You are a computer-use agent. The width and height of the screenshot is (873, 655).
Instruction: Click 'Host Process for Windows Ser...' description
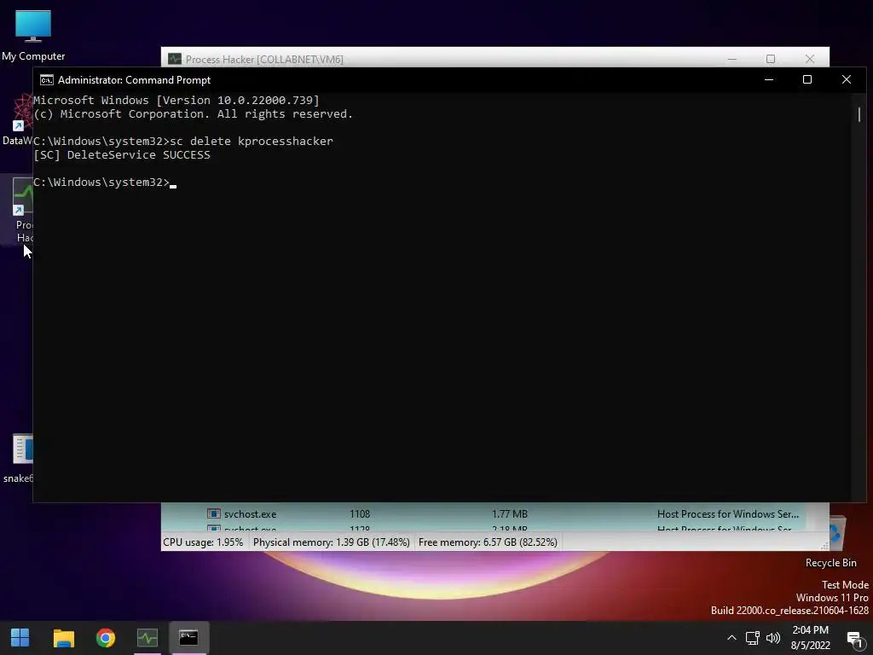[728, 513]
